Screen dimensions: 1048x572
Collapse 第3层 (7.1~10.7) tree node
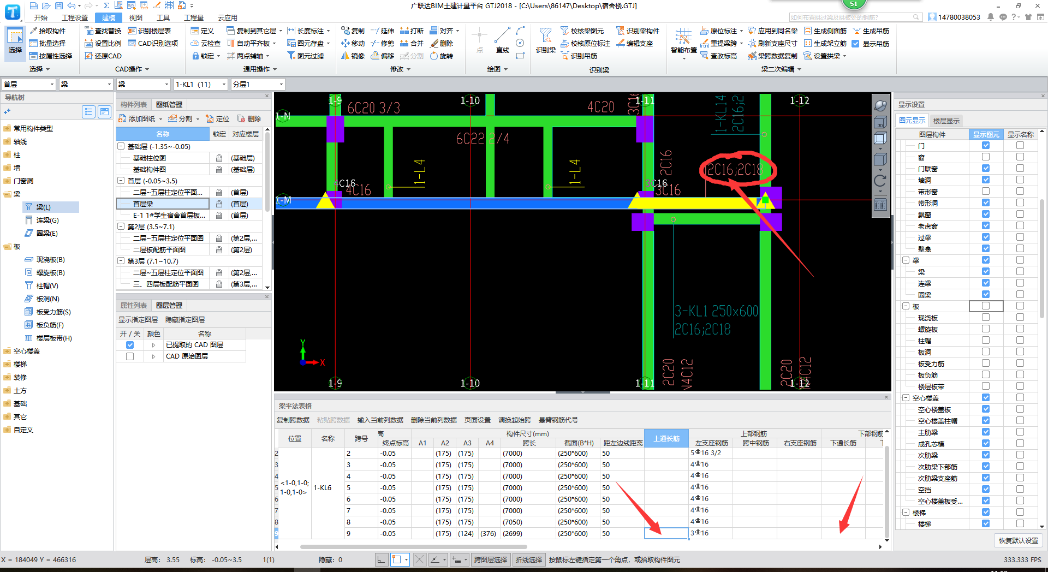[121, 261]
